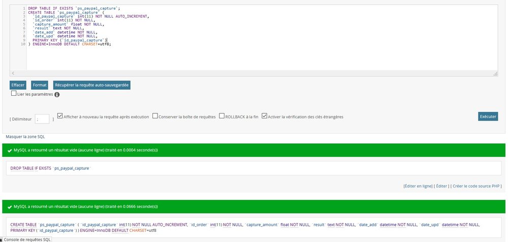Click the ENGINE=InnoDB line in editor
This screenshot has height=242, width=508.
[70, 44]
